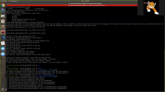Click 'error: Failed to merge in the changes.'
This screenshot has height=92, width=165.
click(x=20, y=52)
